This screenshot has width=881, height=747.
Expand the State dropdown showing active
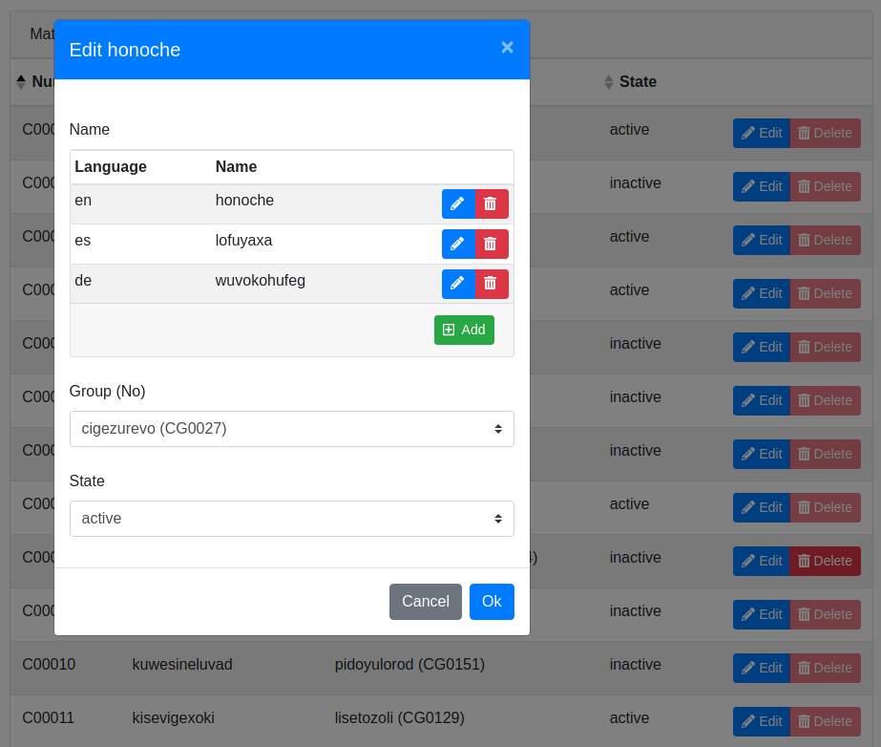click(291, 519)
